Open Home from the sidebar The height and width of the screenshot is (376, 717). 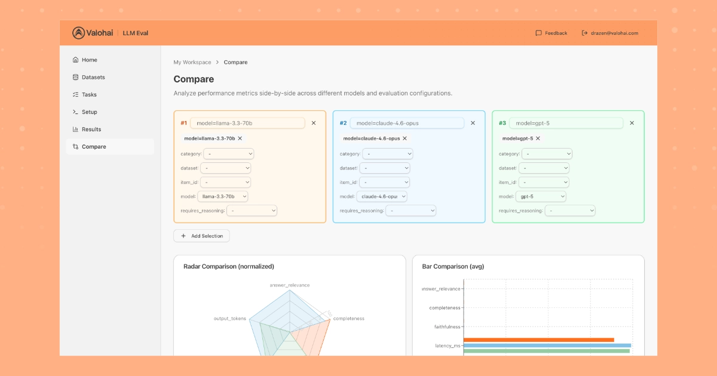pyautogui.click(x=89, y=60)
